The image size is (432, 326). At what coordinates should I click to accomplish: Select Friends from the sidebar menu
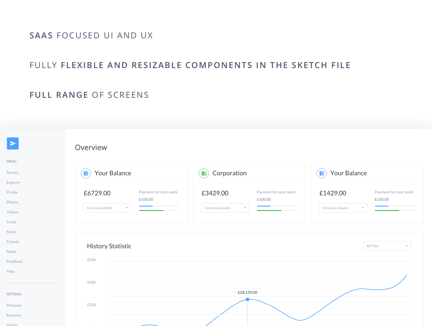(13, 242)
